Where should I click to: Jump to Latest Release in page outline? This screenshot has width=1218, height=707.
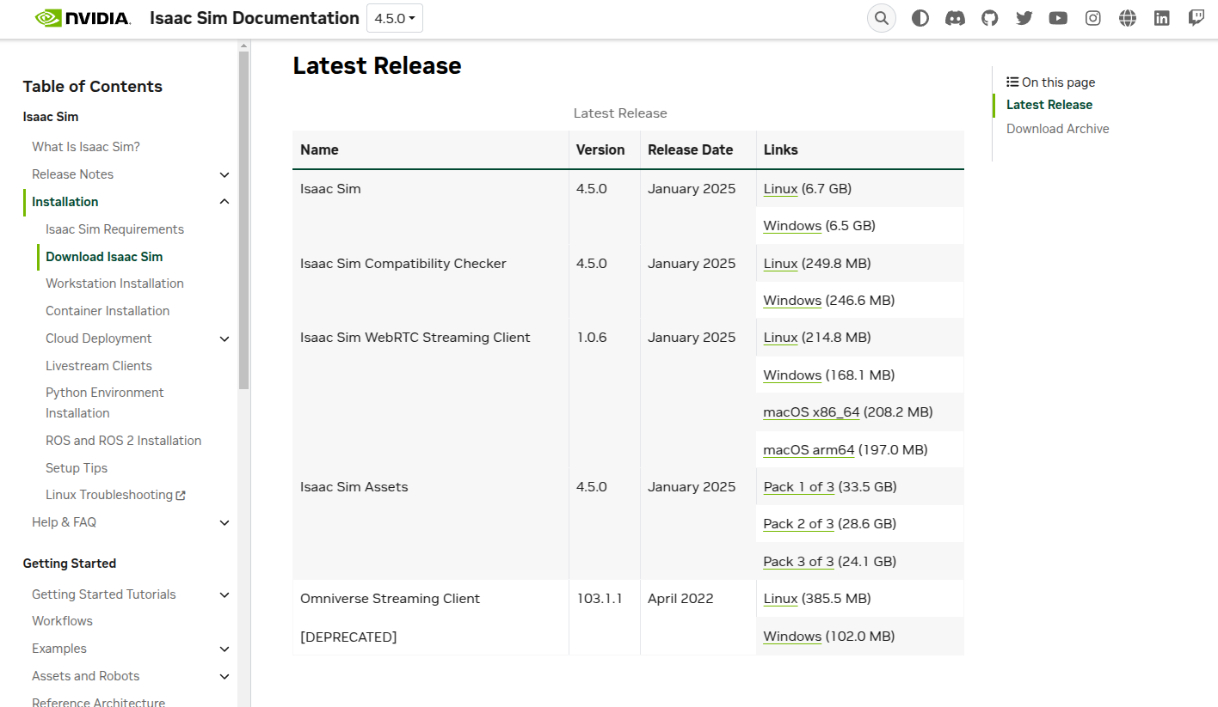[x=1049, y=105]
